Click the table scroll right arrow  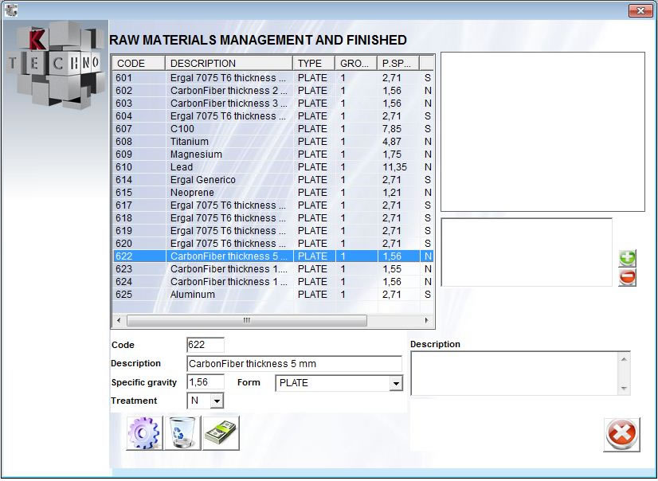[427, 320]
